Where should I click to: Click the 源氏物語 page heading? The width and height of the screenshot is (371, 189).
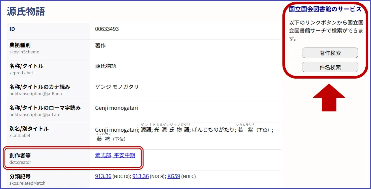point(26,12)
